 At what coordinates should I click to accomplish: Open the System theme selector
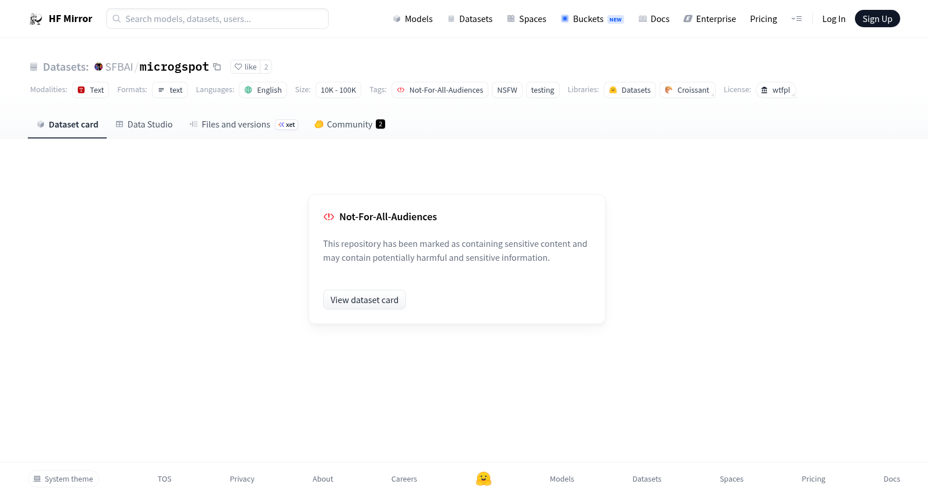click(63, 479)
